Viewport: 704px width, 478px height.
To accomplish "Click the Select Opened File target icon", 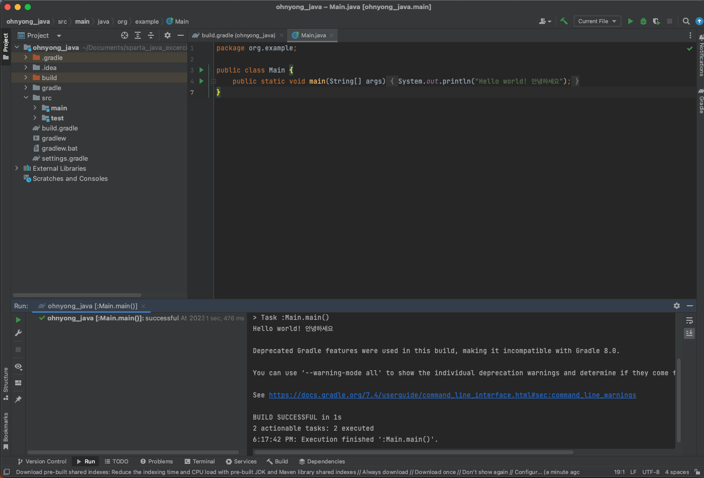I will click(125, 35).
